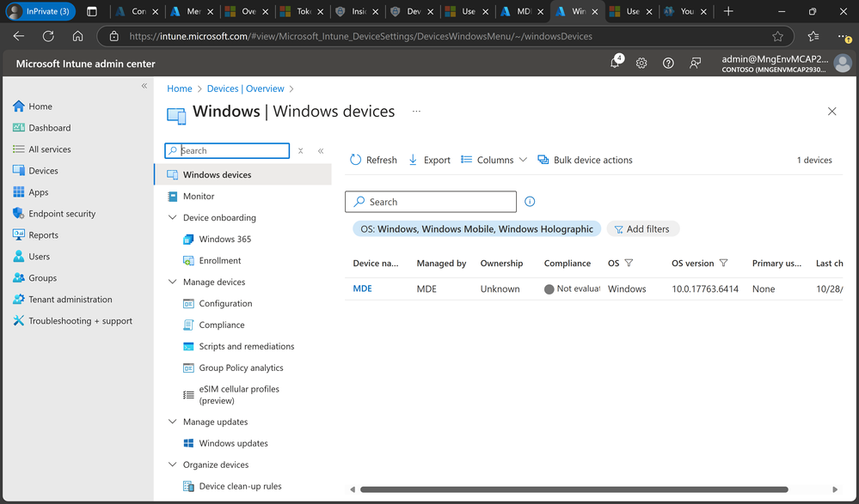Open Bulk device actions

coord(585,160)
